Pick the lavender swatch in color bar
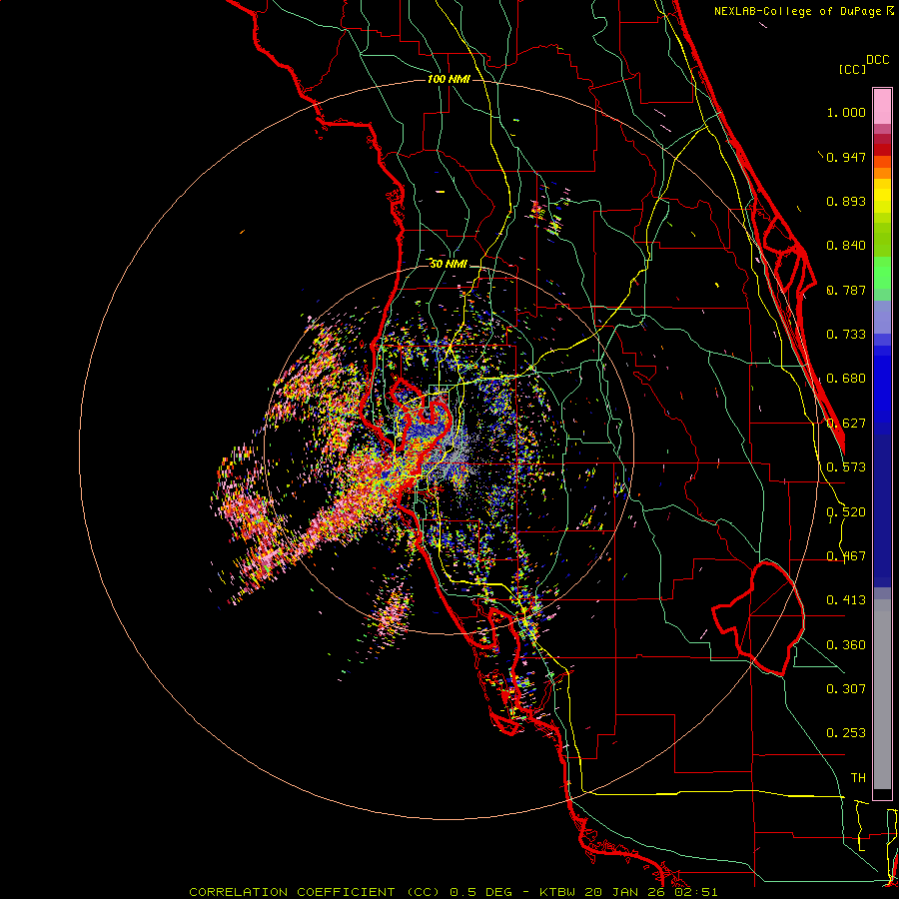 tap(882, 317)
